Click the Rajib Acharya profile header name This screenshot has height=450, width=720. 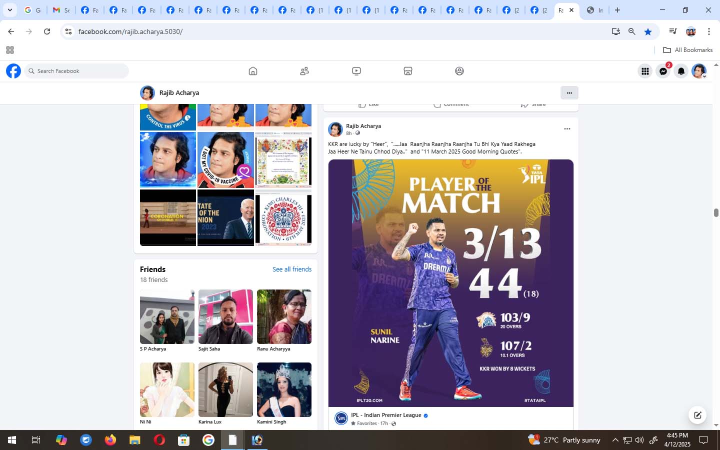pos(179,92)
